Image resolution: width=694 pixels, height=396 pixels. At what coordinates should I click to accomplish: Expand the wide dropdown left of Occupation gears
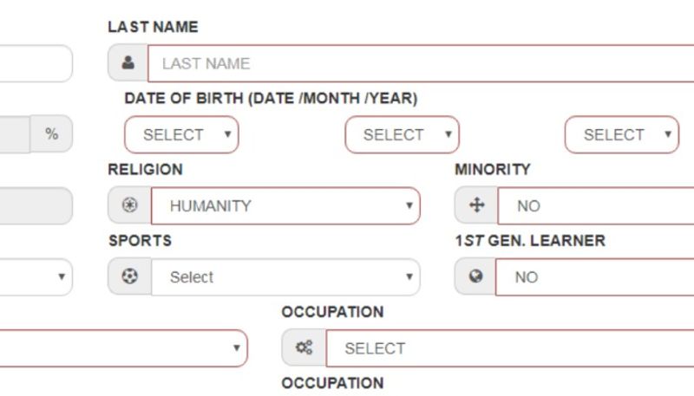coord(121,348)
